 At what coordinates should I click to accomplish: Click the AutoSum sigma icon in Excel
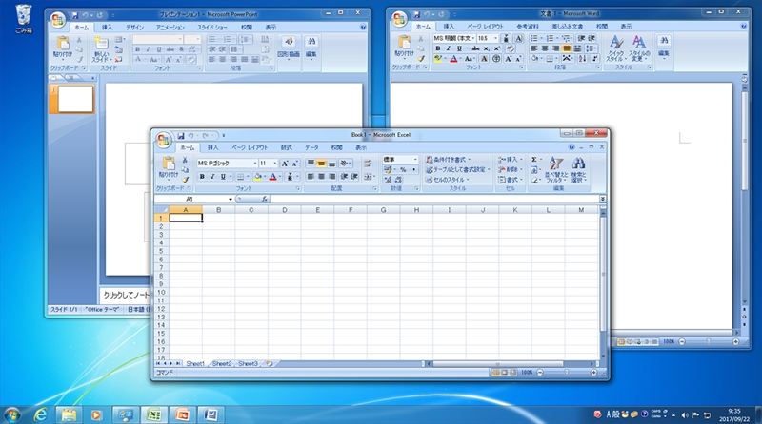(534, 159)
